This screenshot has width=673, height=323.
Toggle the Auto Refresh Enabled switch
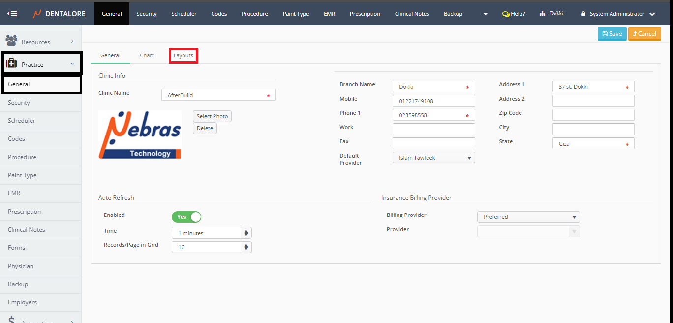pos(186,217)
